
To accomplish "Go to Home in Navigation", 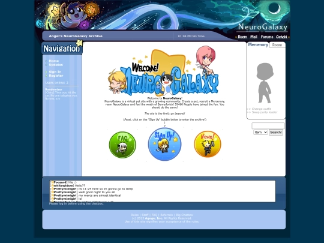I will pos(54,61).
